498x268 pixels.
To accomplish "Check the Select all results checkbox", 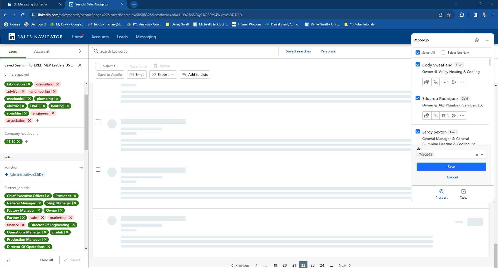I will coord(98,66).
